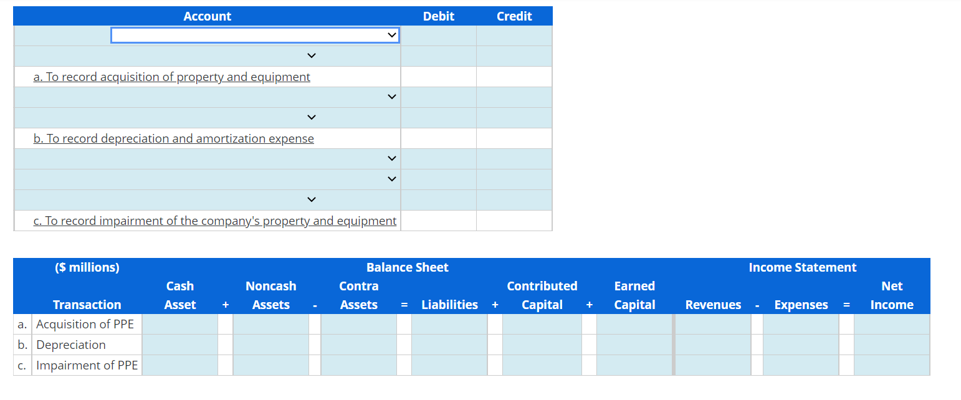Expand the second account dropdown for entry a

pyautogui.click(x=207, y=56)
